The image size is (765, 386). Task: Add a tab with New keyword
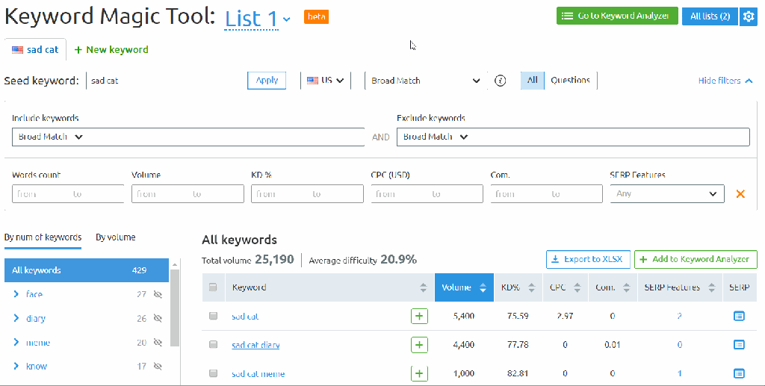pyautogui.click(x=111, y=50)
